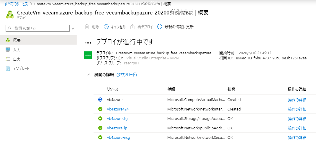Click the 削除 toolbar button
The image size is (316, 153).
(x=92, y=27)
